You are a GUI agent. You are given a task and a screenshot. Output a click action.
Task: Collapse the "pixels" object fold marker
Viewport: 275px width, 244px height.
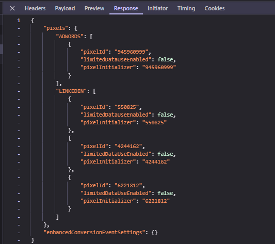click(x=19, y=28)
